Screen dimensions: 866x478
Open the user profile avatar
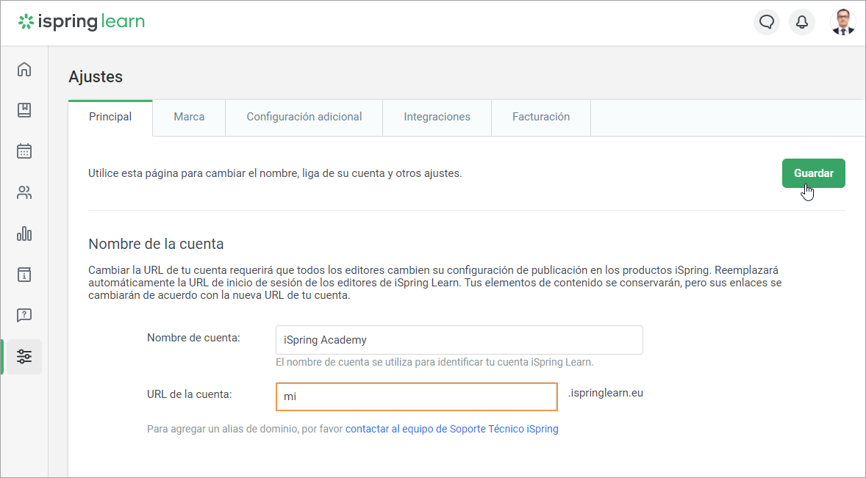(842, 22)
